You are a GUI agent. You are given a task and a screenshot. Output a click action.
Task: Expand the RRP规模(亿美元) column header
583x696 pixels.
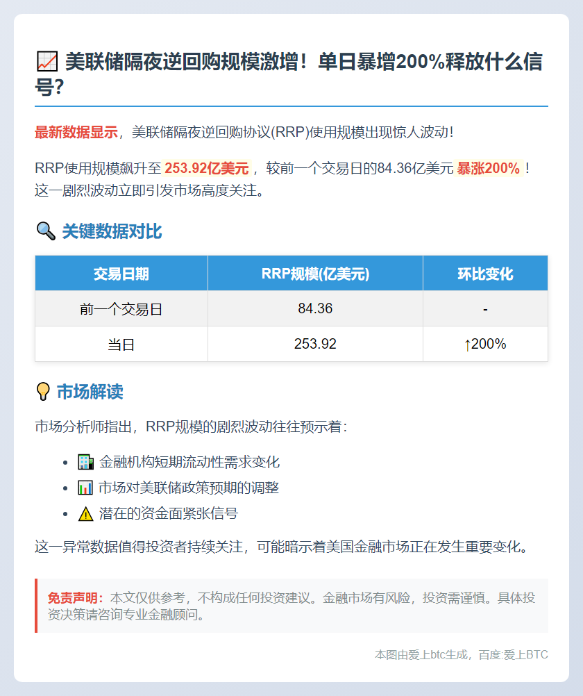tap(315, 273)
